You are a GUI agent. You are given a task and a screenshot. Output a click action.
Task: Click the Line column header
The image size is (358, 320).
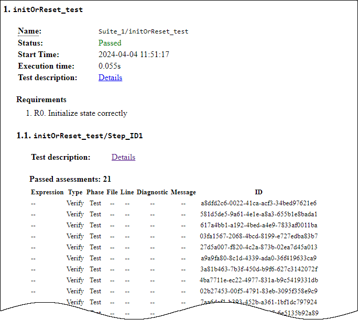[127, 192]
